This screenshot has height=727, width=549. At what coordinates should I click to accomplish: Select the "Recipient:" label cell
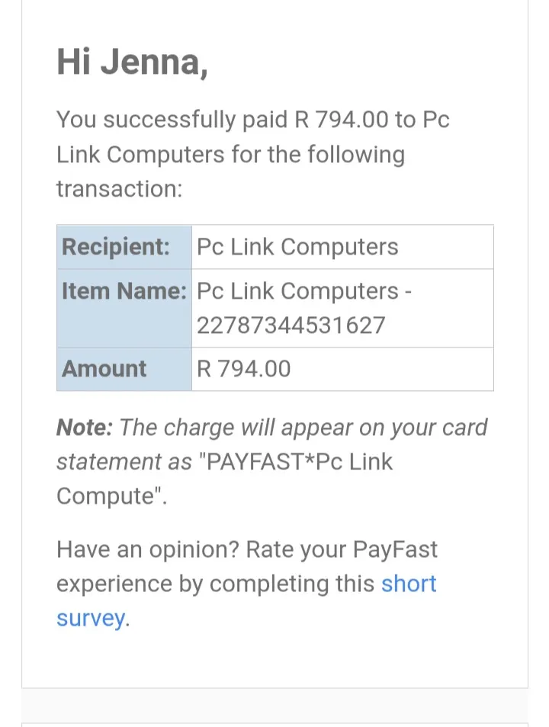[x=116, y=247]
